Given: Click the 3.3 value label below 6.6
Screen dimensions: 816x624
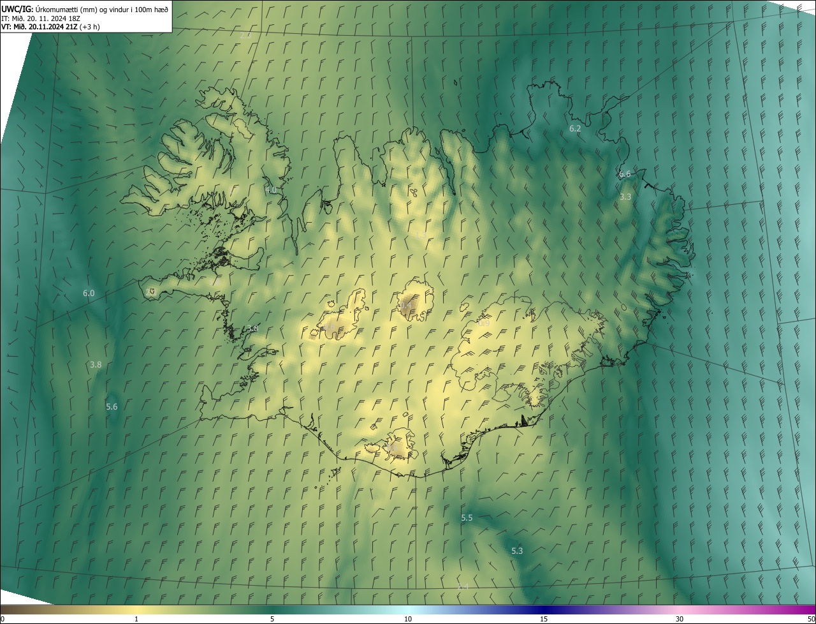Looking at the screenshot, I should click(x=625, y=197).
